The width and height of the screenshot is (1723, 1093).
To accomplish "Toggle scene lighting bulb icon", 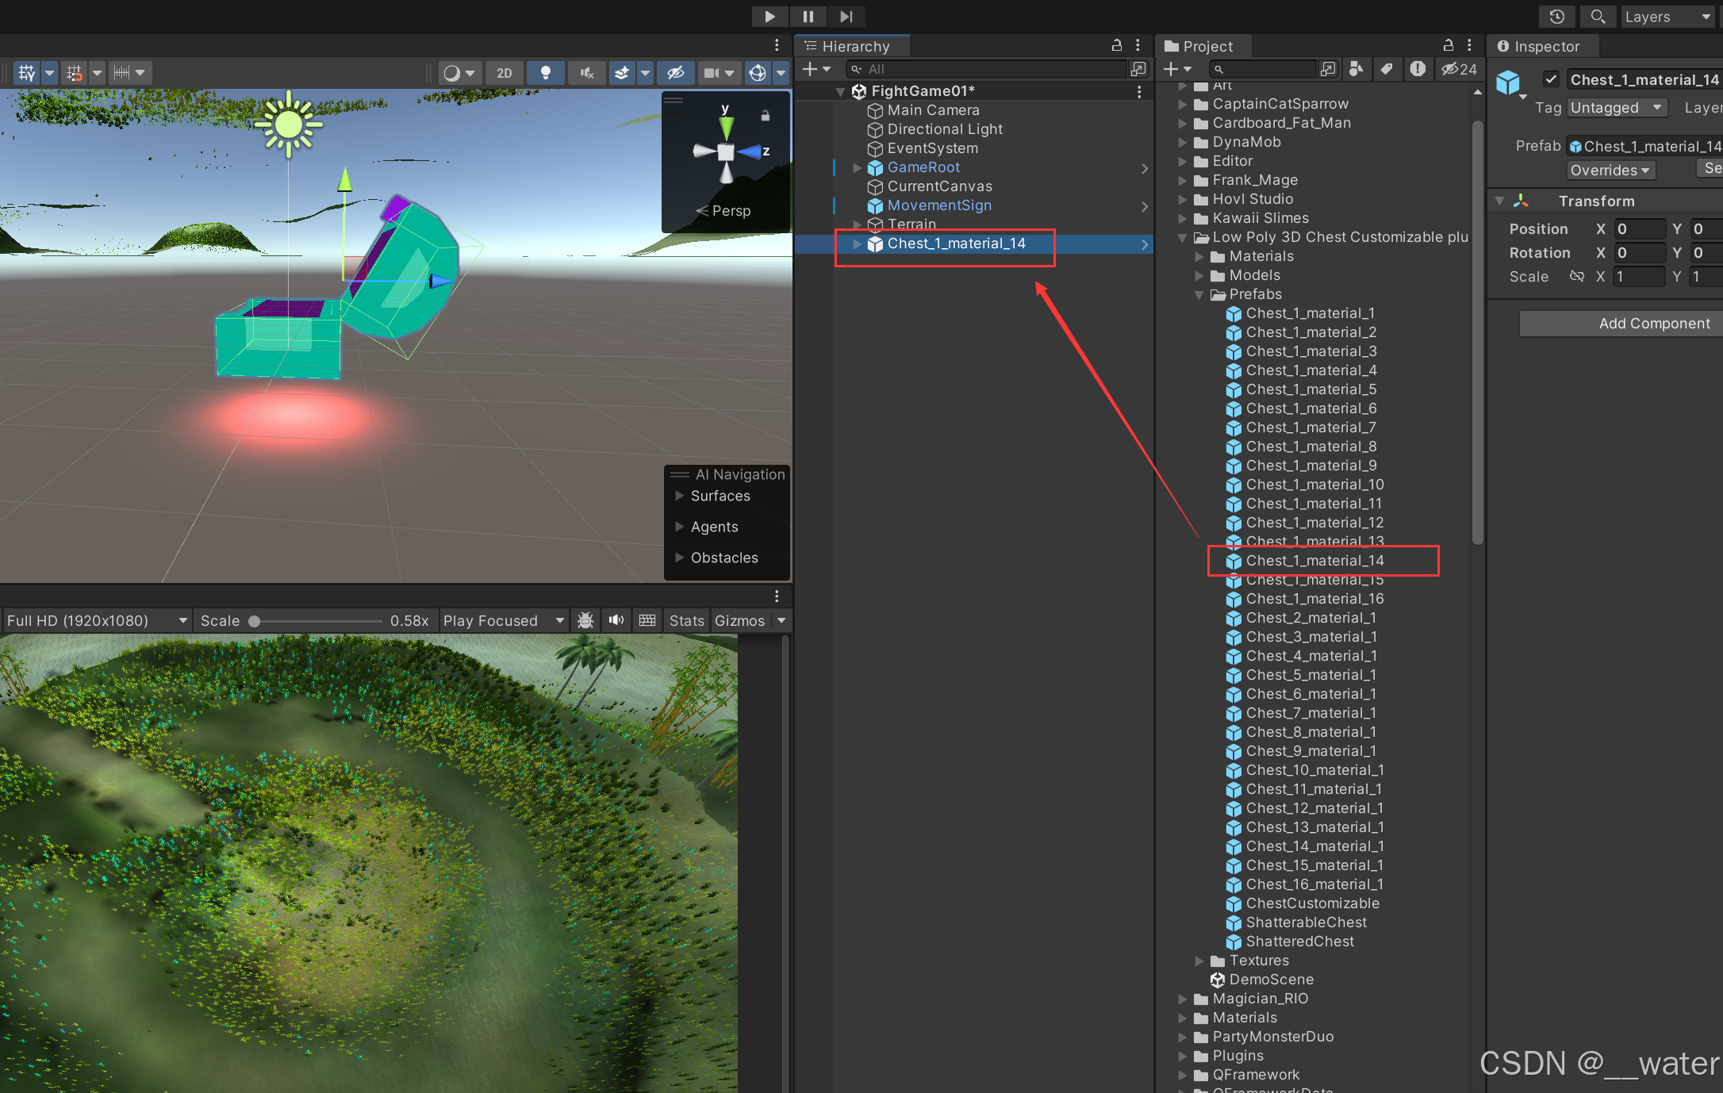I will pos(546,73).
